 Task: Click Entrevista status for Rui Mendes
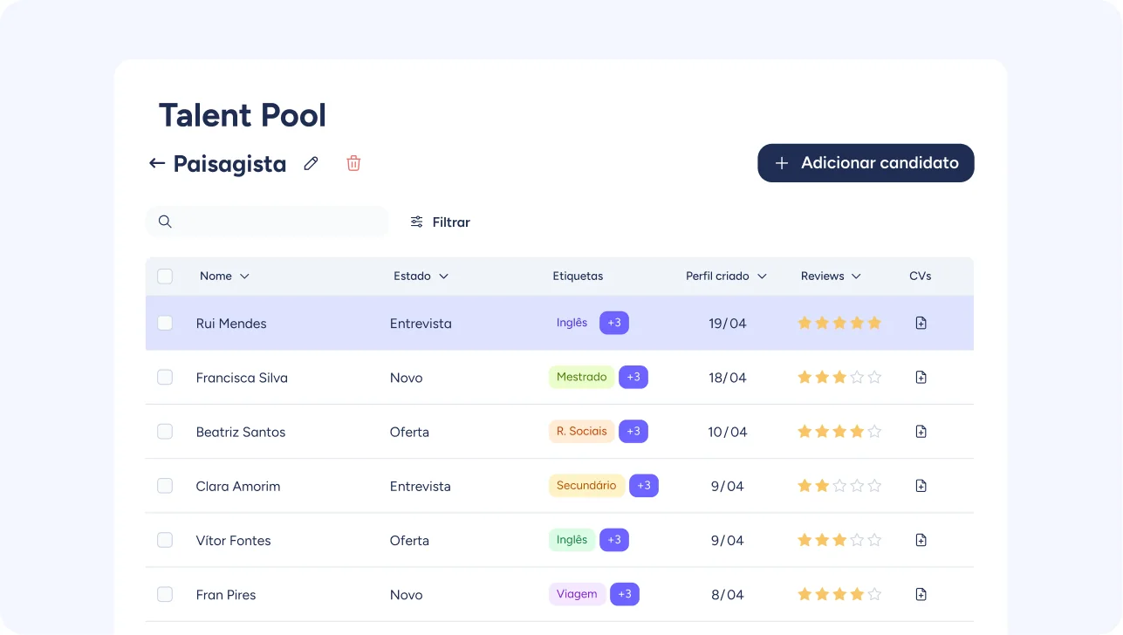pos(421,324)
